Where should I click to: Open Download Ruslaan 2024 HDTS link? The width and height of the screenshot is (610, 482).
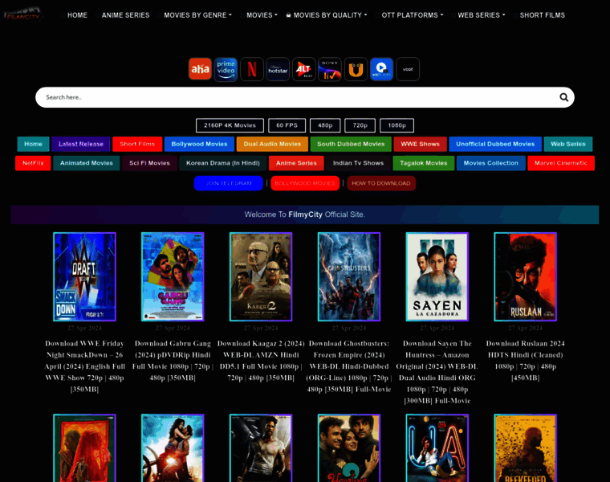[525, 361]
